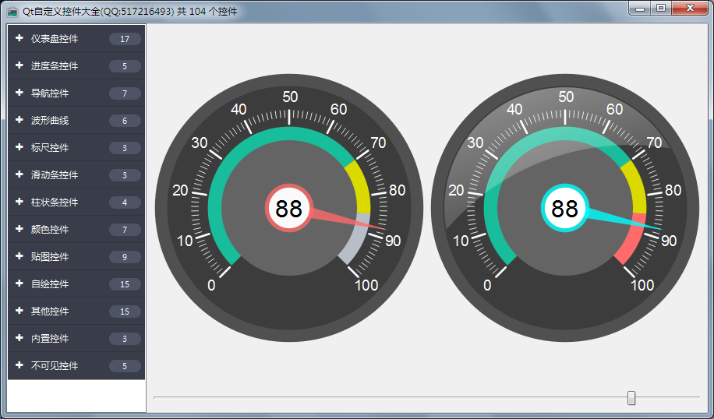Click the 9 count badge for 贴图控件
This screenshot has height=419, width=714.
(x=125, y=258)
